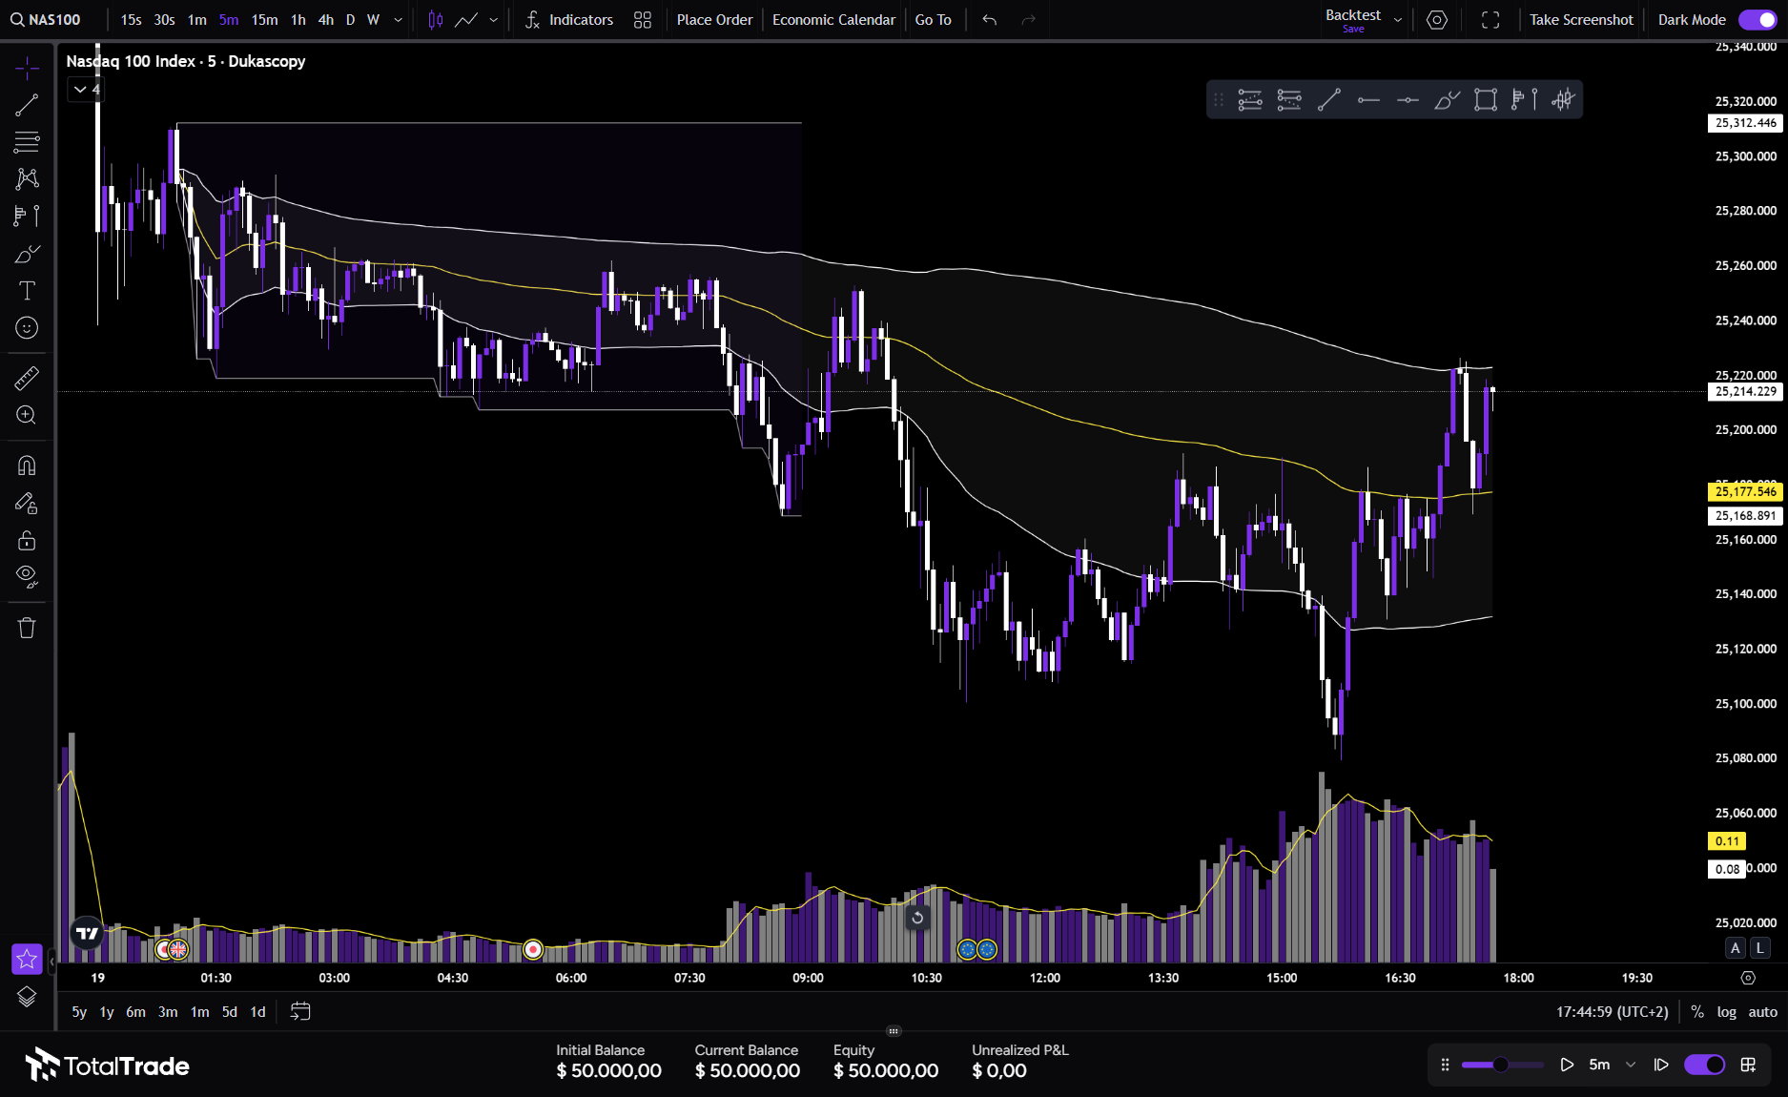Screen dimensions: 1788x1097
Task: Select the ruler measure tool
Action: (27, 379)
